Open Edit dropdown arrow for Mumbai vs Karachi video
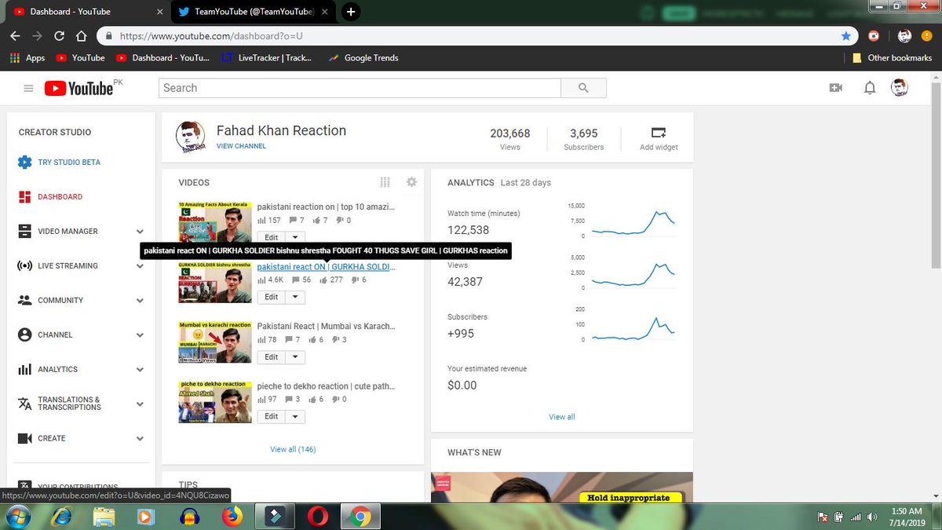942x530 pixels. 295,357
